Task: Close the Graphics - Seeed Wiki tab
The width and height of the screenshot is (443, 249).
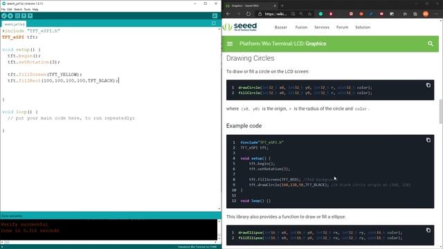Action: coord(275,6)
